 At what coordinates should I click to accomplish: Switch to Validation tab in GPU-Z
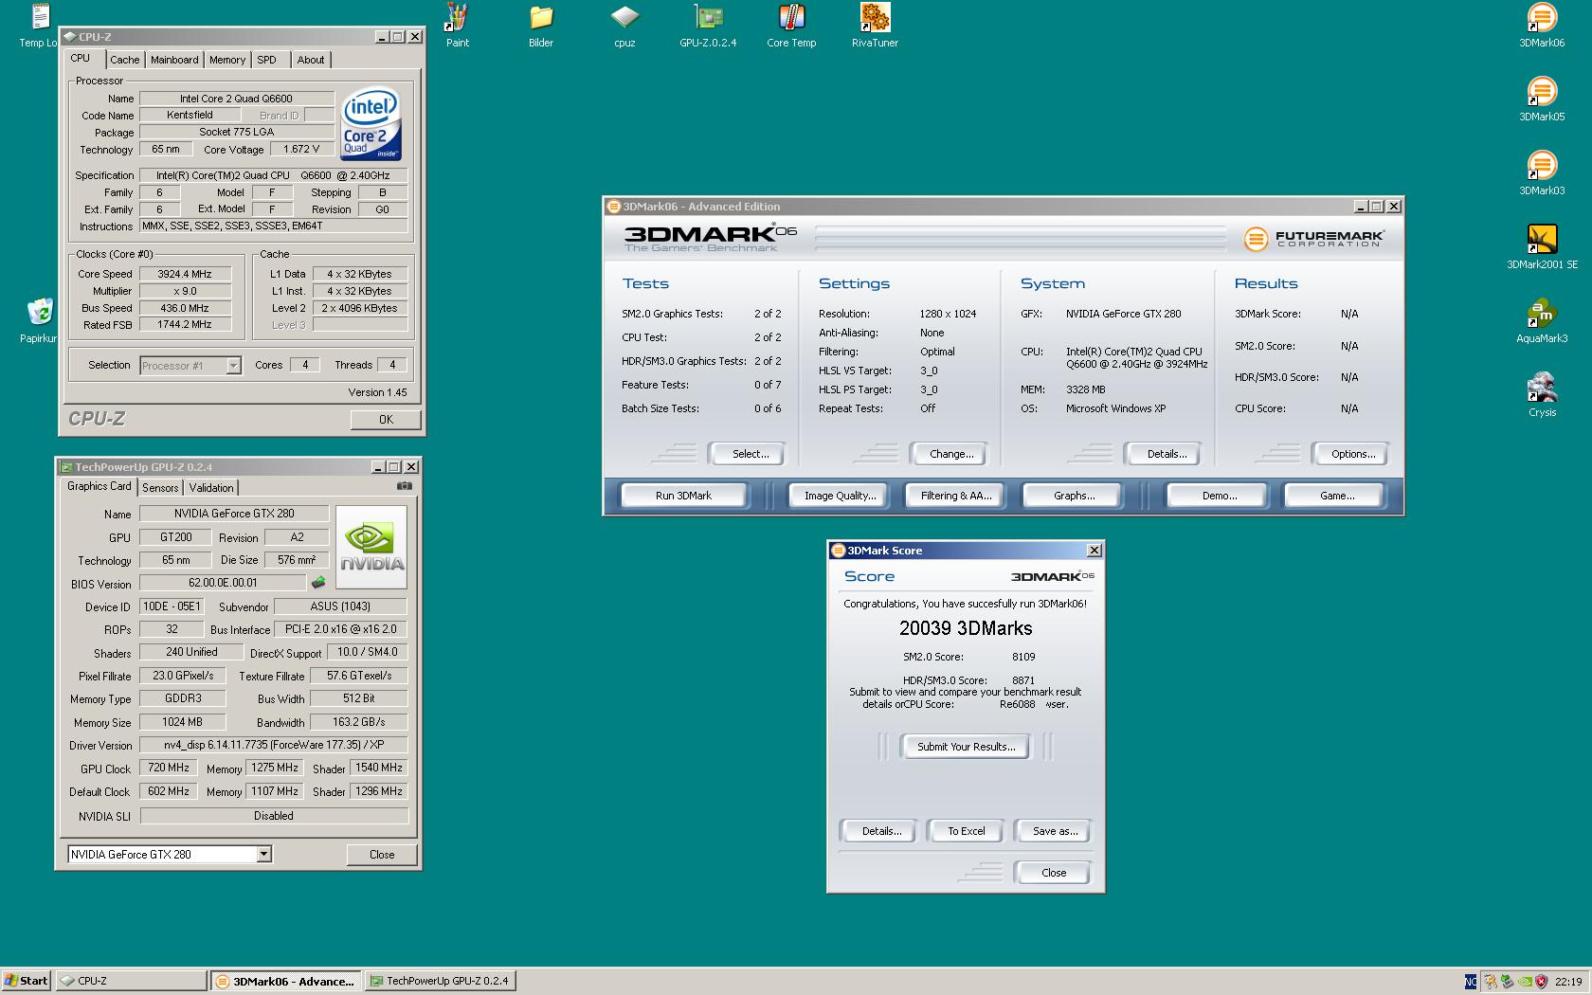click(x=211, y=487)
